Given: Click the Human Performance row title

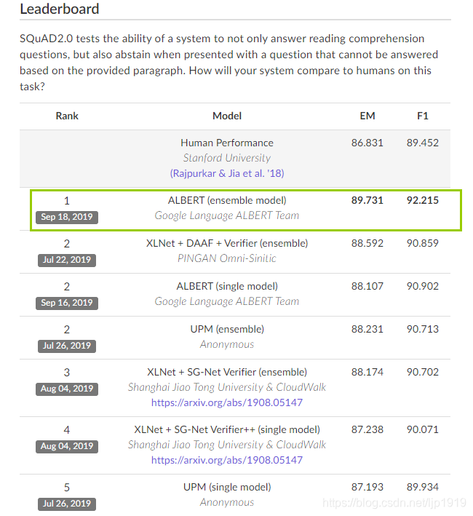Looking at the screenshot, I should point(227,143).
